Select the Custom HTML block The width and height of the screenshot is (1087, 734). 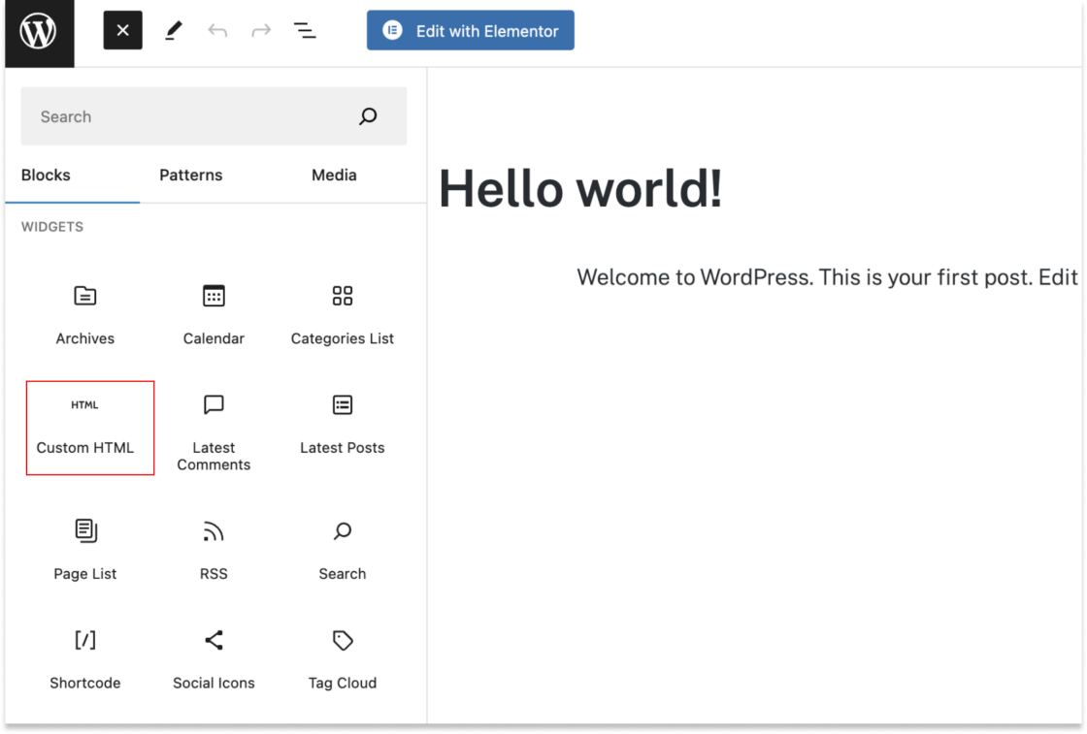89,425
